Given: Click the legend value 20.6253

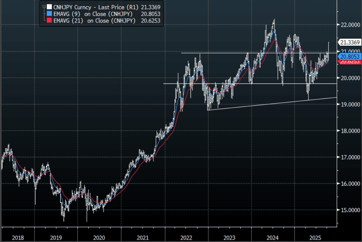Looking at the screenshot, I should pos(151,20).
